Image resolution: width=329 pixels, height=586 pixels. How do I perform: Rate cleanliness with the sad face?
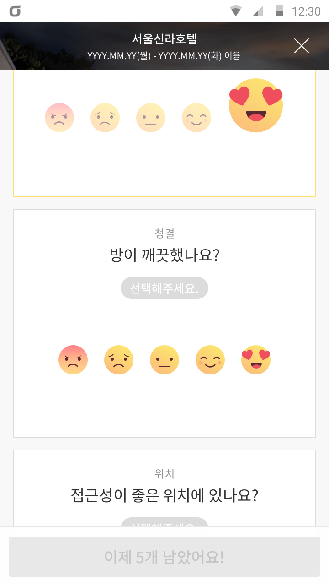[x=119, y=360]
